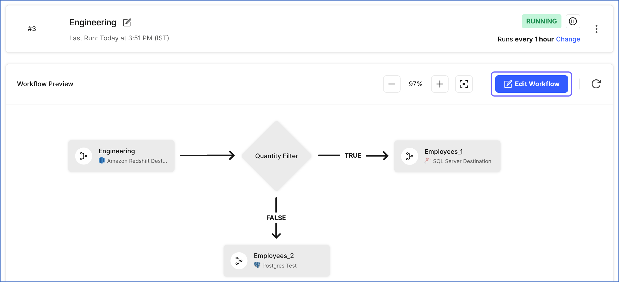
Task: Select the Quantity Filter decision node
Action: tap(276, 156)
